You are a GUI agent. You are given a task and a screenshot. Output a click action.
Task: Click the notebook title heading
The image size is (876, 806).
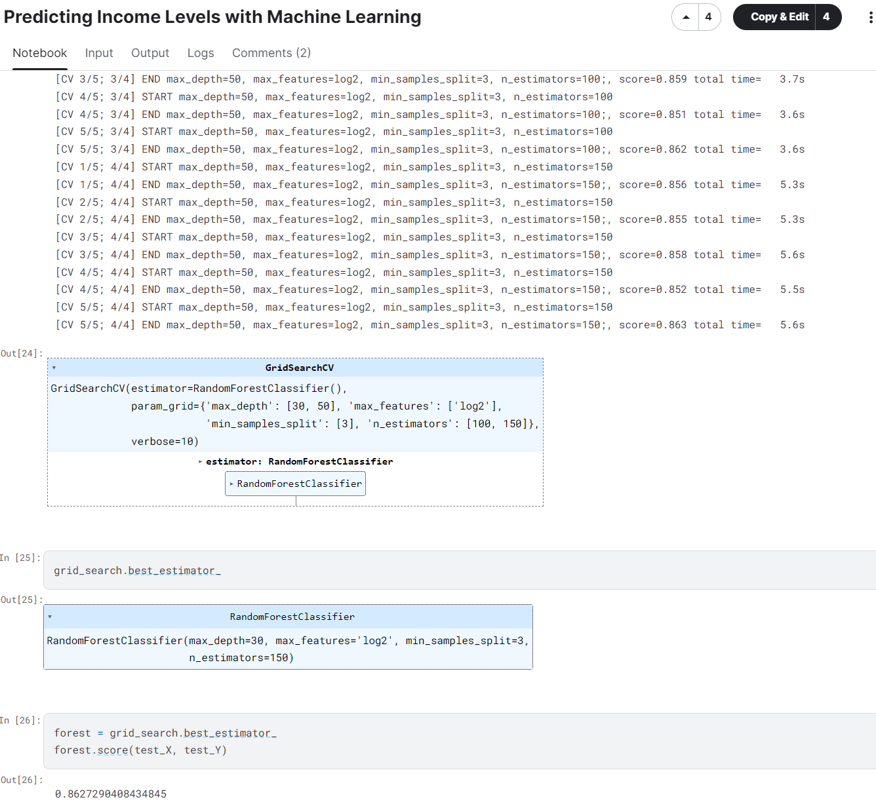pos(212,17)
